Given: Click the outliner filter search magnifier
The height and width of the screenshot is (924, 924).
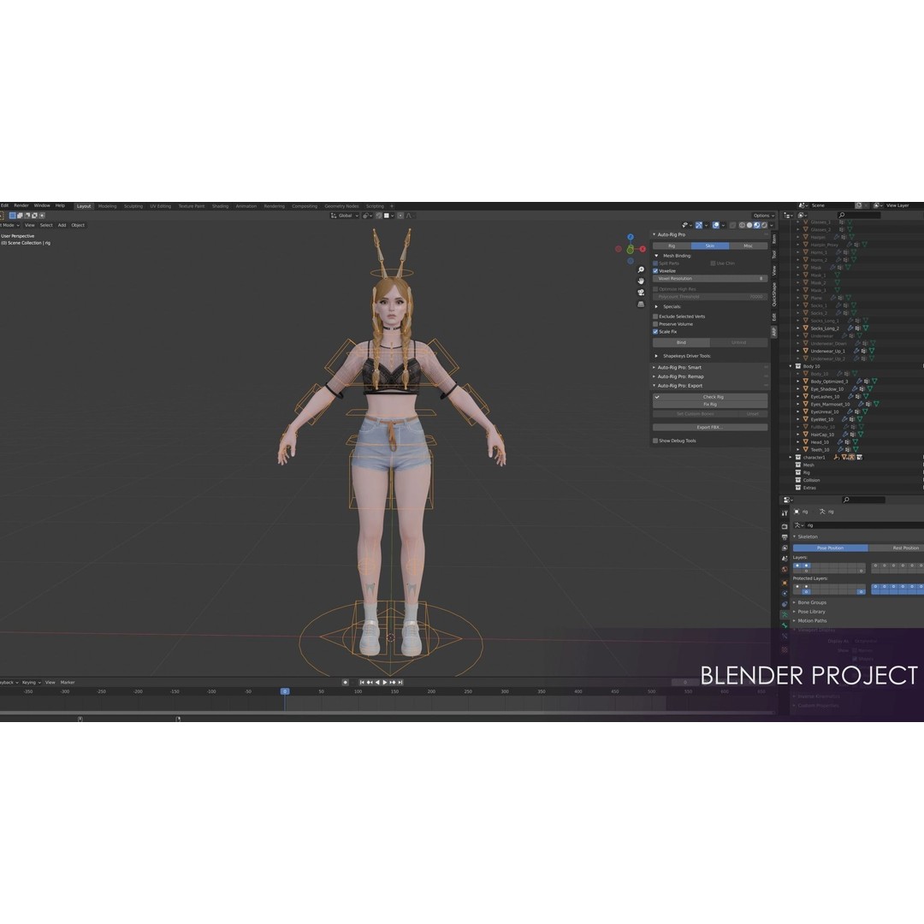Looking at the screenshot, I should tap(842, 215).
